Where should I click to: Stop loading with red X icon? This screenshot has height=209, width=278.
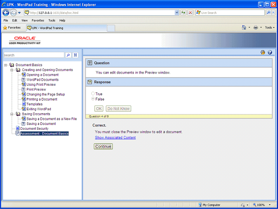click(190, 13)
